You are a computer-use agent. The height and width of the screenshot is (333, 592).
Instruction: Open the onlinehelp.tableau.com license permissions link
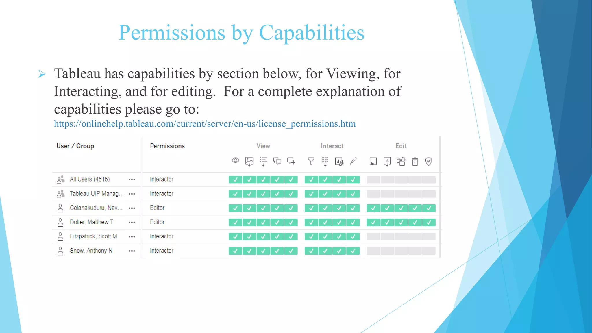(x=205, y=124)
